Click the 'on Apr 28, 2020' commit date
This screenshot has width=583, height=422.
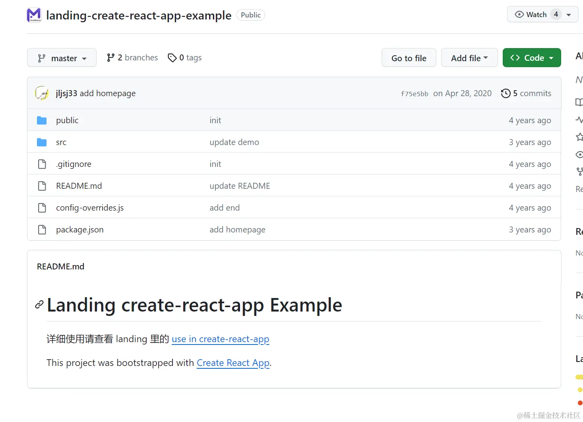[x=462, y=93]
